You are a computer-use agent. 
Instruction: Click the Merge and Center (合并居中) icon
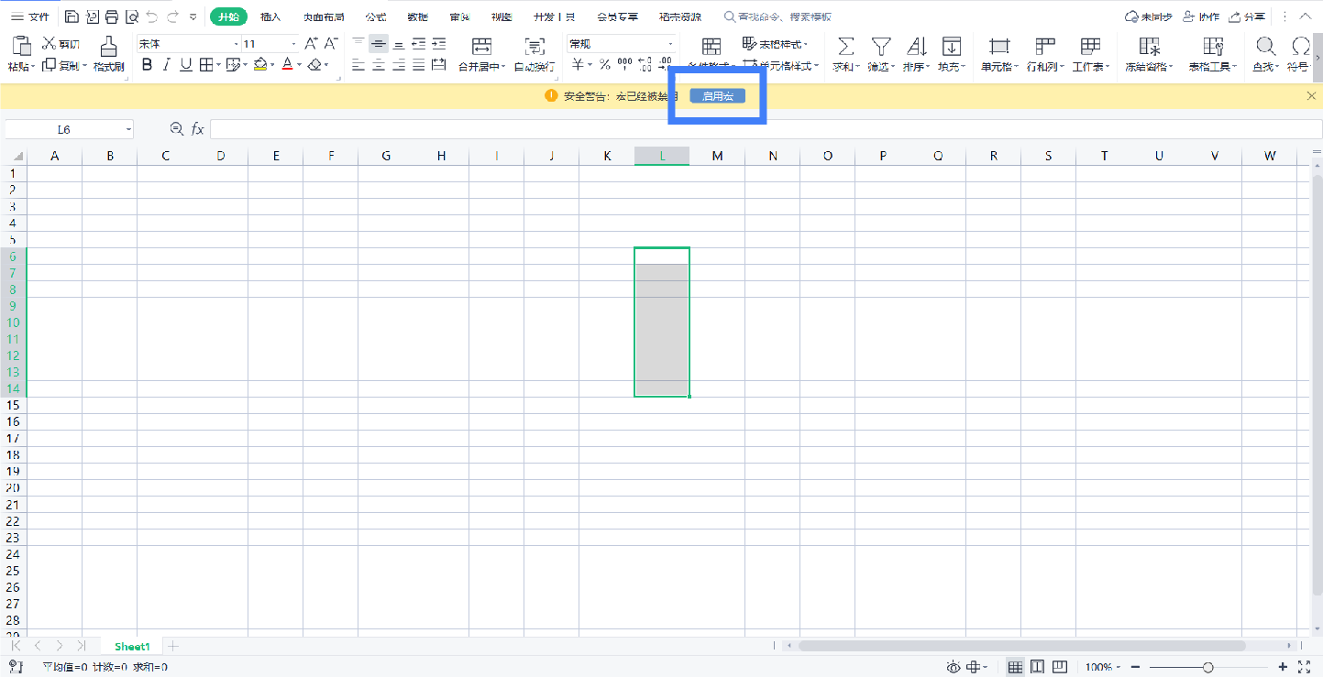tap(481, 47)
